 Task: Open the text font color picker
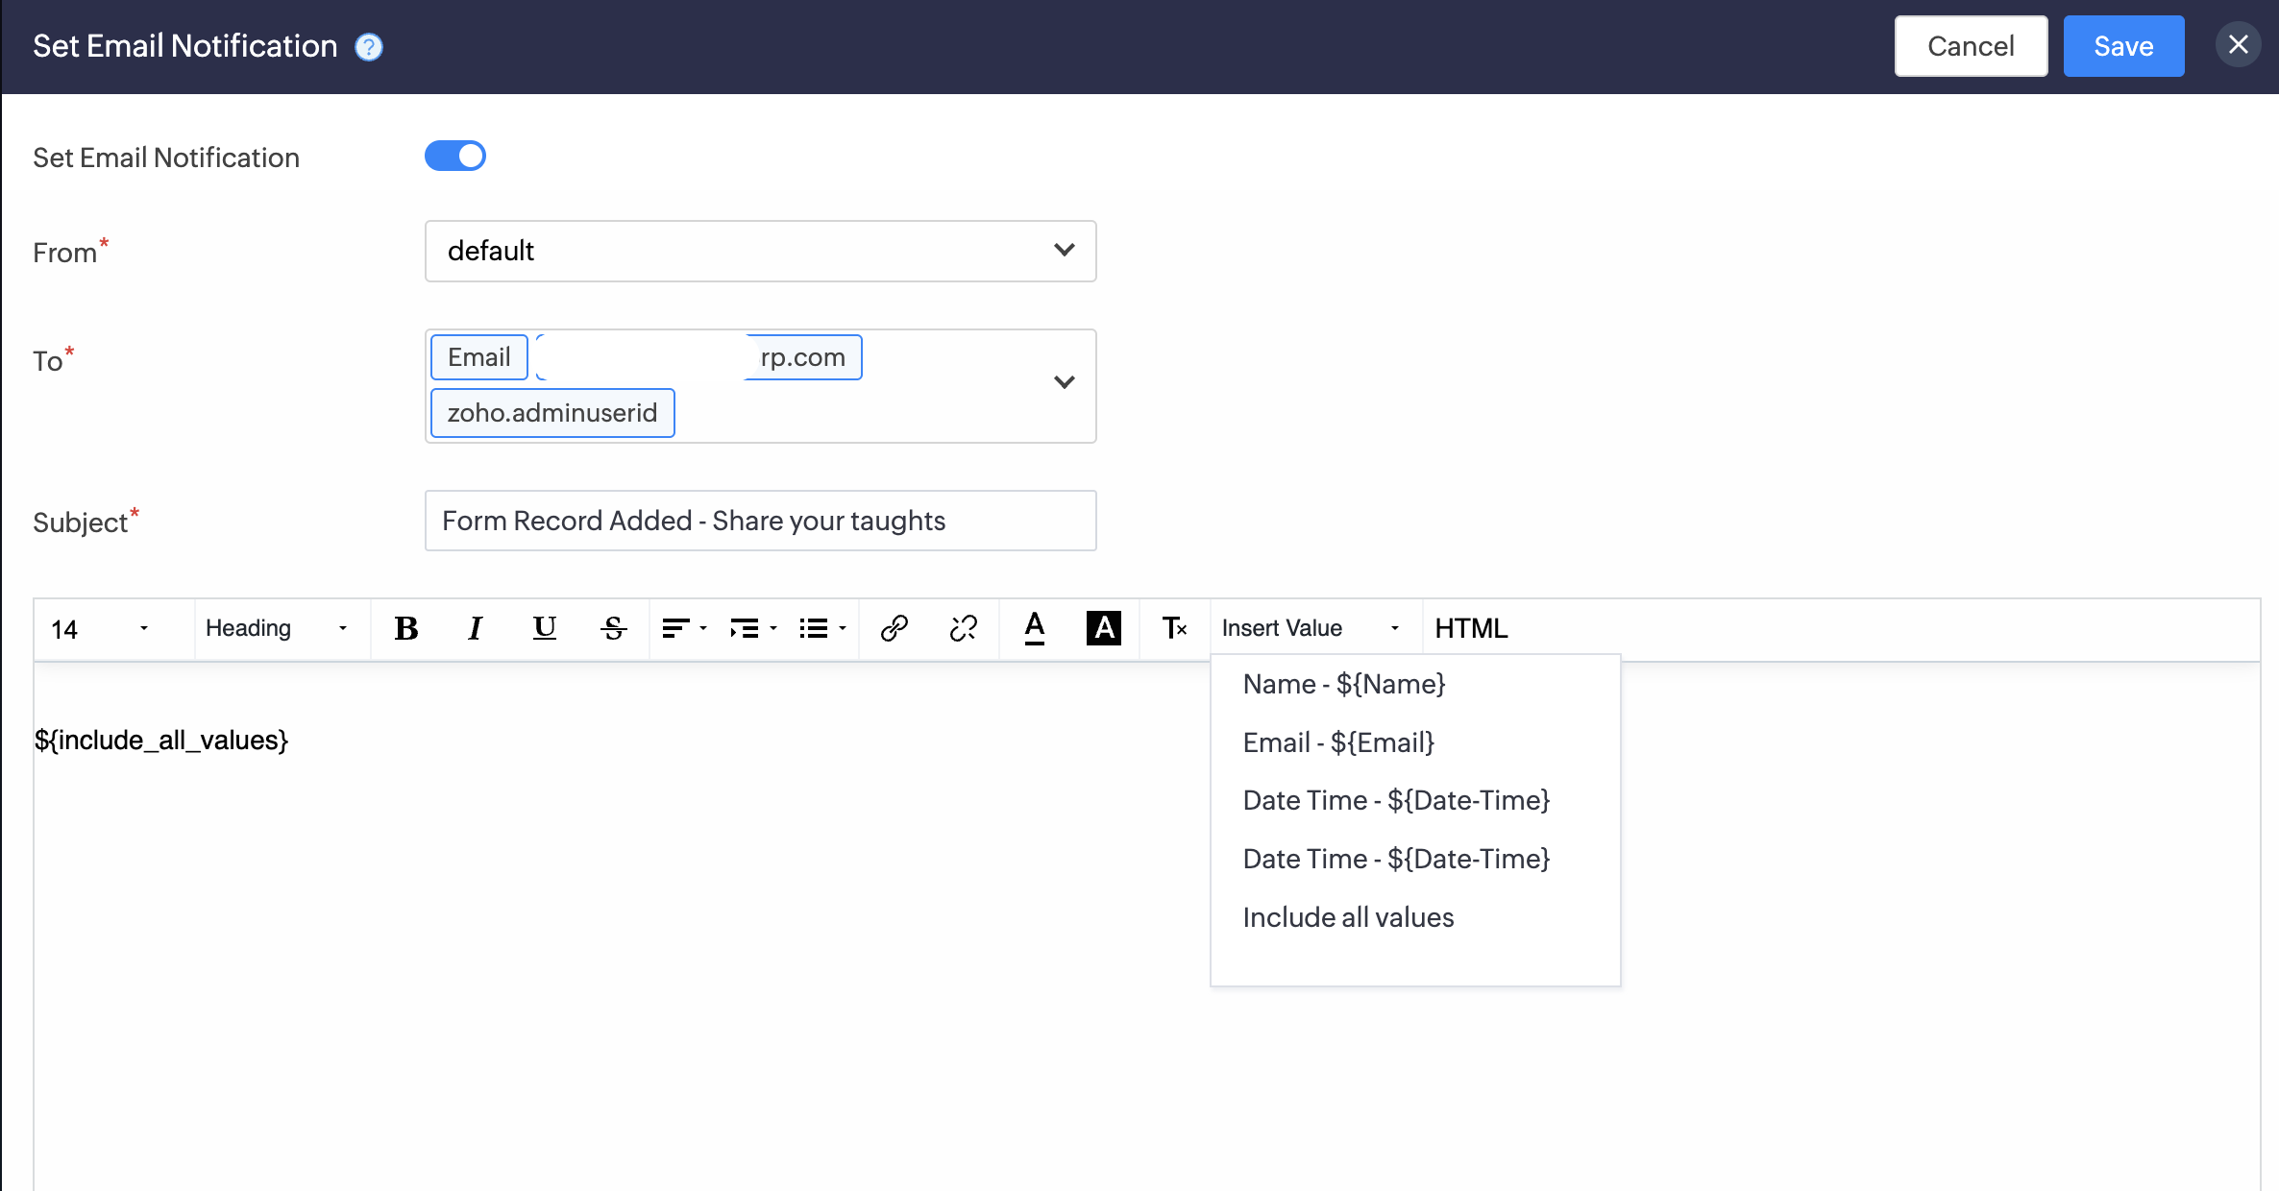click(1034, 628)
